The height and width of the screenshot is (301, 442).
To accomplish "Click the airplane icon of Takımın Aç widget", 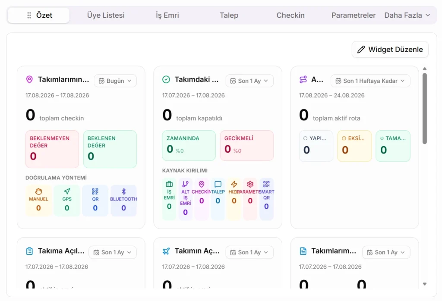I will pos(166,251).
